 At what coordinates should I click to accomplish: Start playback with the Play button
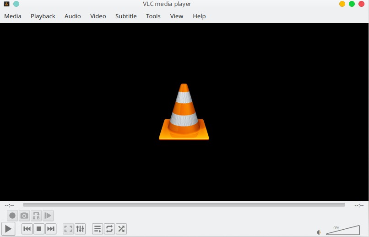(x=8, y=229)
